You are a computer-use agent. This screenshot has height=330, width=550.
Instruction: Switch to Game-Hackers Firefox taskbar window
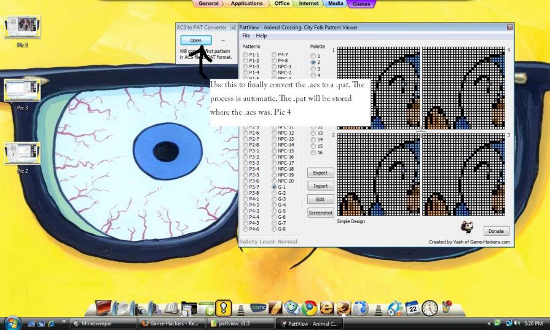tap(171, 324)
